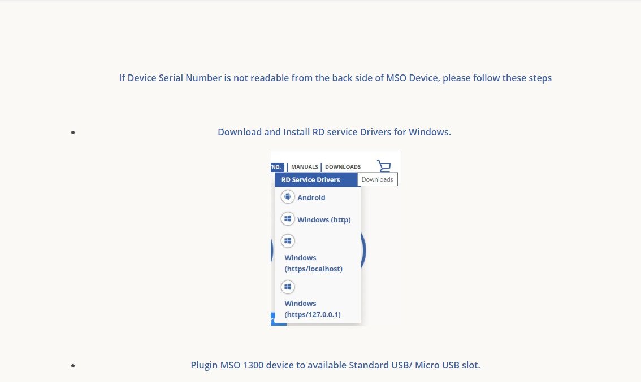Screen dimensions: 641x382
Task: Click the first bullet point marker
Action: 73,132
